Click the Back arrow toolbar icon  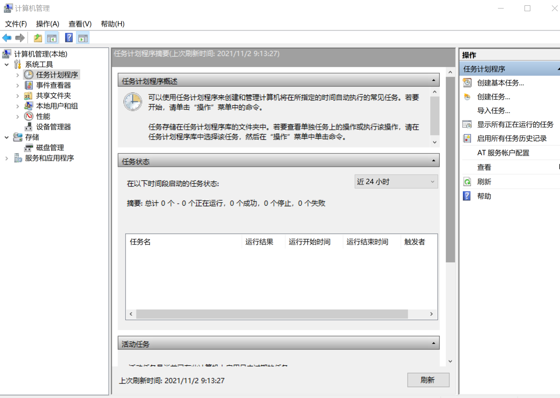[7, 38]
